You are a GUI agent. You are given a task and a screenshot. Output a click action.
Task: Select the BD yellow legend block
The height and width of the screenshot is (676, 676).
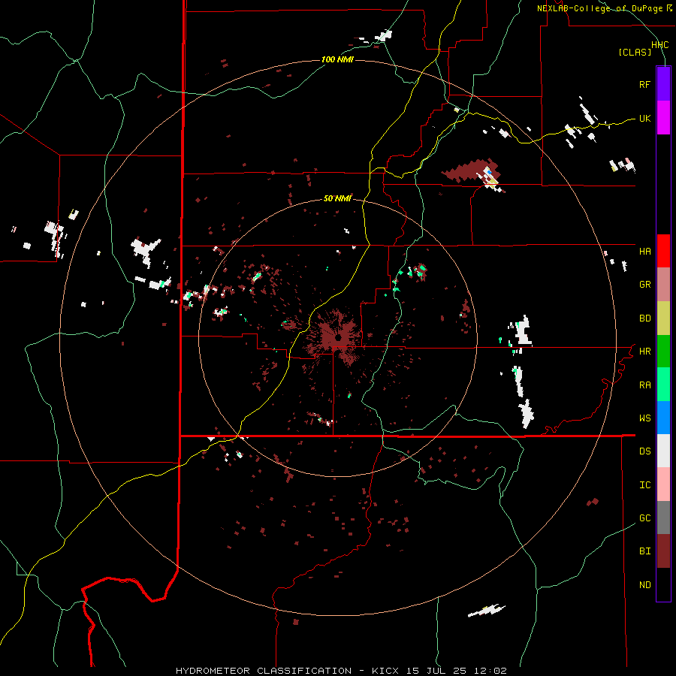click(x=663, y=318)
